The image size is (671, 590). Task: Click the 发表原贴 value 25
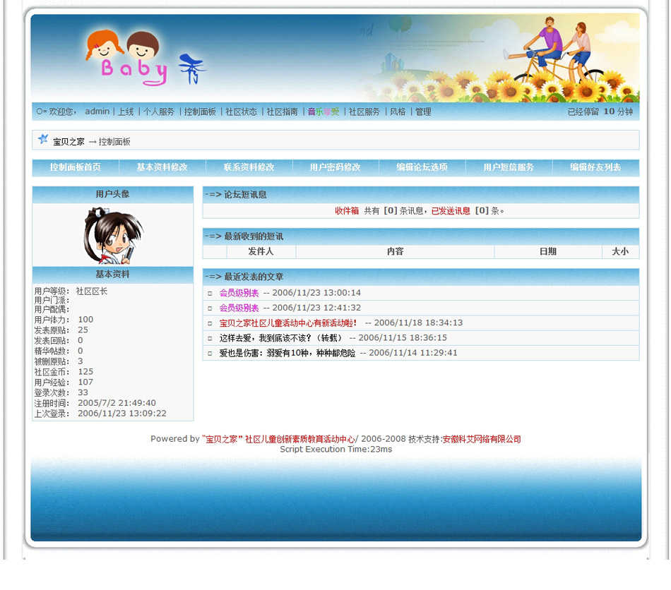pos(83,330)
